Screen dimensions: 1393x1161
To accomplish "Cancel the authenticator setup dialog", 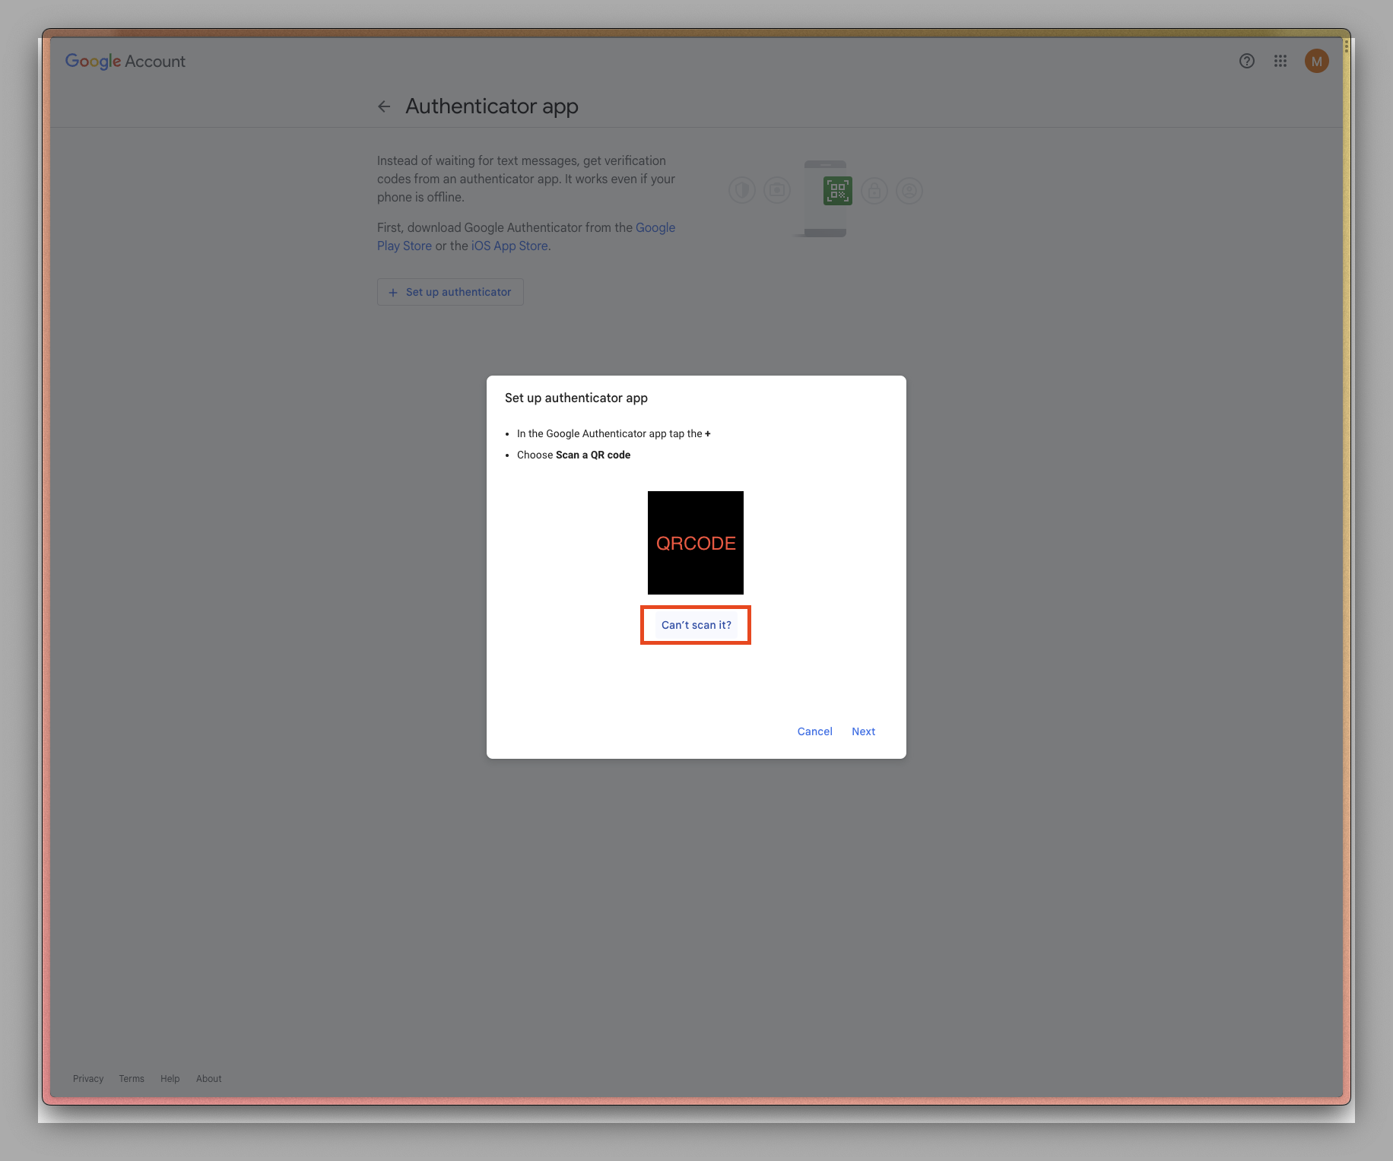I will pyautogui.click(x=815, y=731).
